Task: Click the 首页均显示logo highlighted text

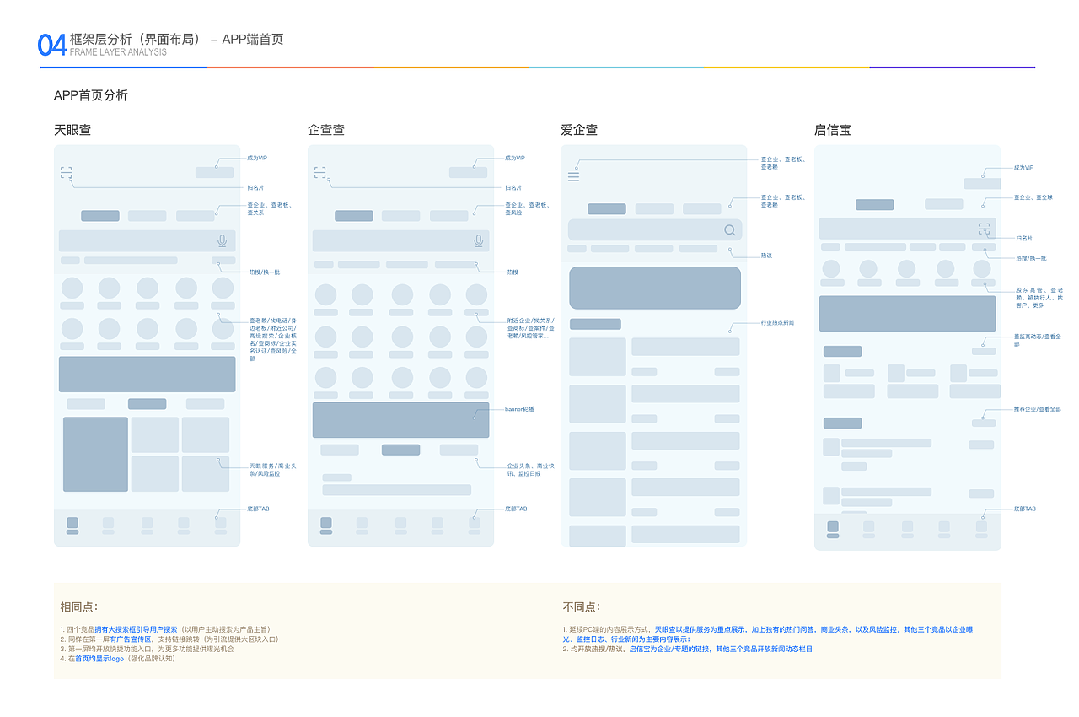Action: pyautogui.click(x=99, y=659)
